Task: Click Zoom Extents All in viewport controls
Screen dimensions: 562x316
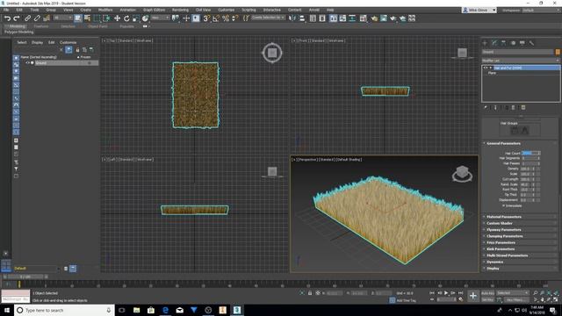Action: 556,293
